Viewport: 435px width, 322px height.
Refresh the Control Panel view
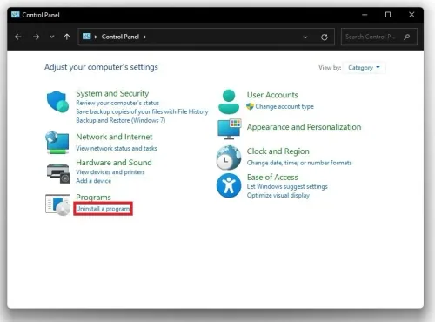[325, 37]
